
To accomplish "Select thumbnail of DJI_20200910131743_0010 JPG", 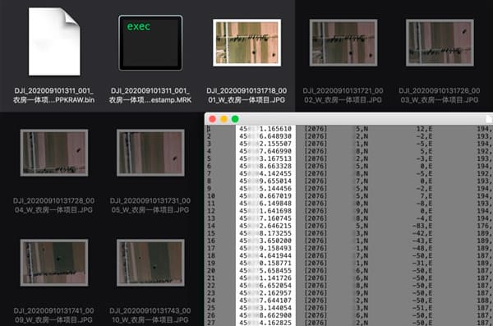I will [x=150, y=263].
